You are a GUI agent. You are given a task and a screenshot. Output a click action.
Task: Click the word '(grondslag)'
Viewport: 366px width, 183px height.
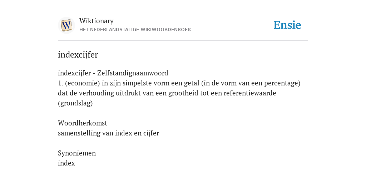pos(75,103)
